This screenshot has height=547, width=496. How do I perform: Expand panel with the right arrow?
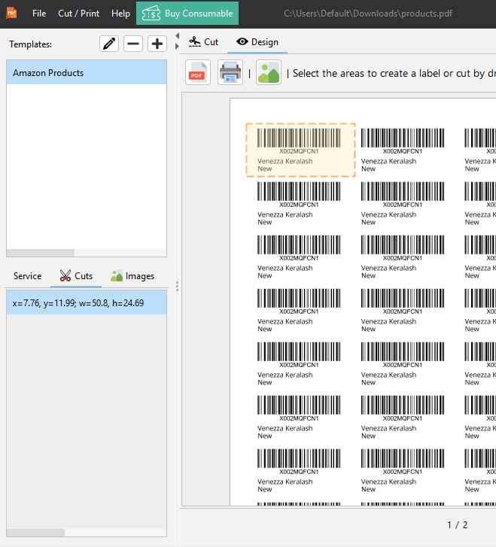pyautogui.click(x=178, y=46)
